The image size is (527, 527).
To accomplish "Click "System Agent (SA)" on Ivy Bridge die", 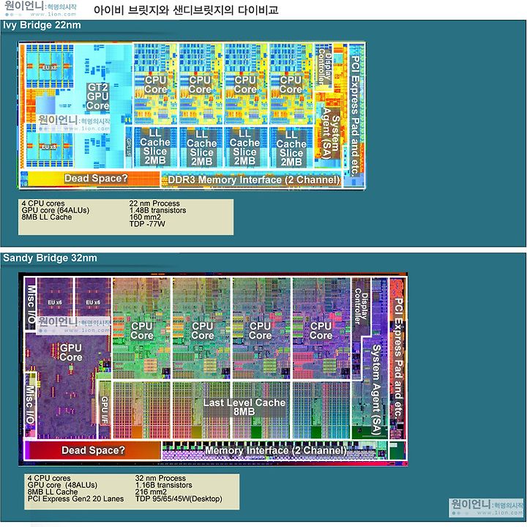I will click(x=331, y=133).
